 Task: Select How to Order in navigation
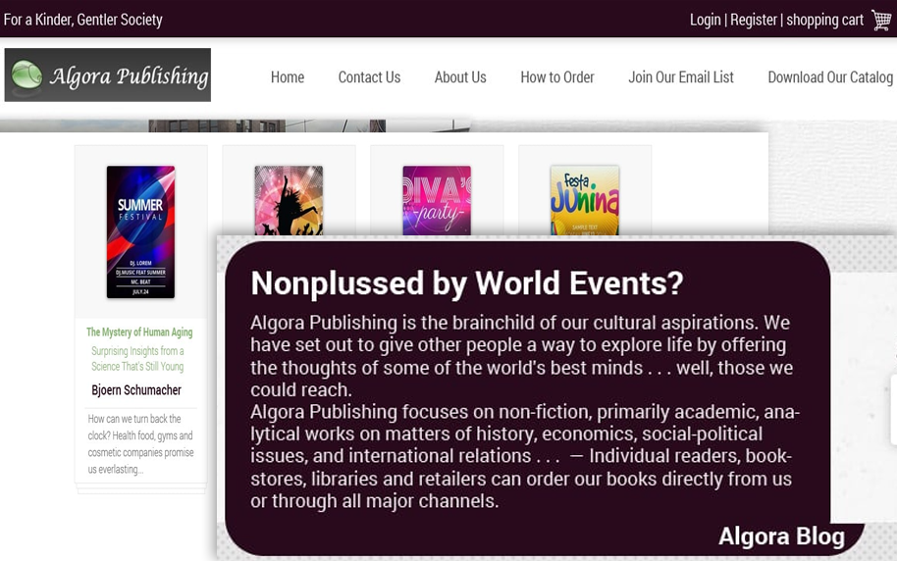(x=557, y=77)
